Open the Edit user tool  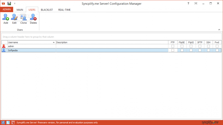[14, 18]
